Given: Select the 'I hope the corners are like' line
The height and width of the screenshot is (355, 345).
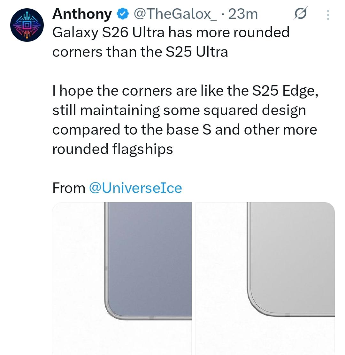Looking at the screenshot, I should [185, 91].
